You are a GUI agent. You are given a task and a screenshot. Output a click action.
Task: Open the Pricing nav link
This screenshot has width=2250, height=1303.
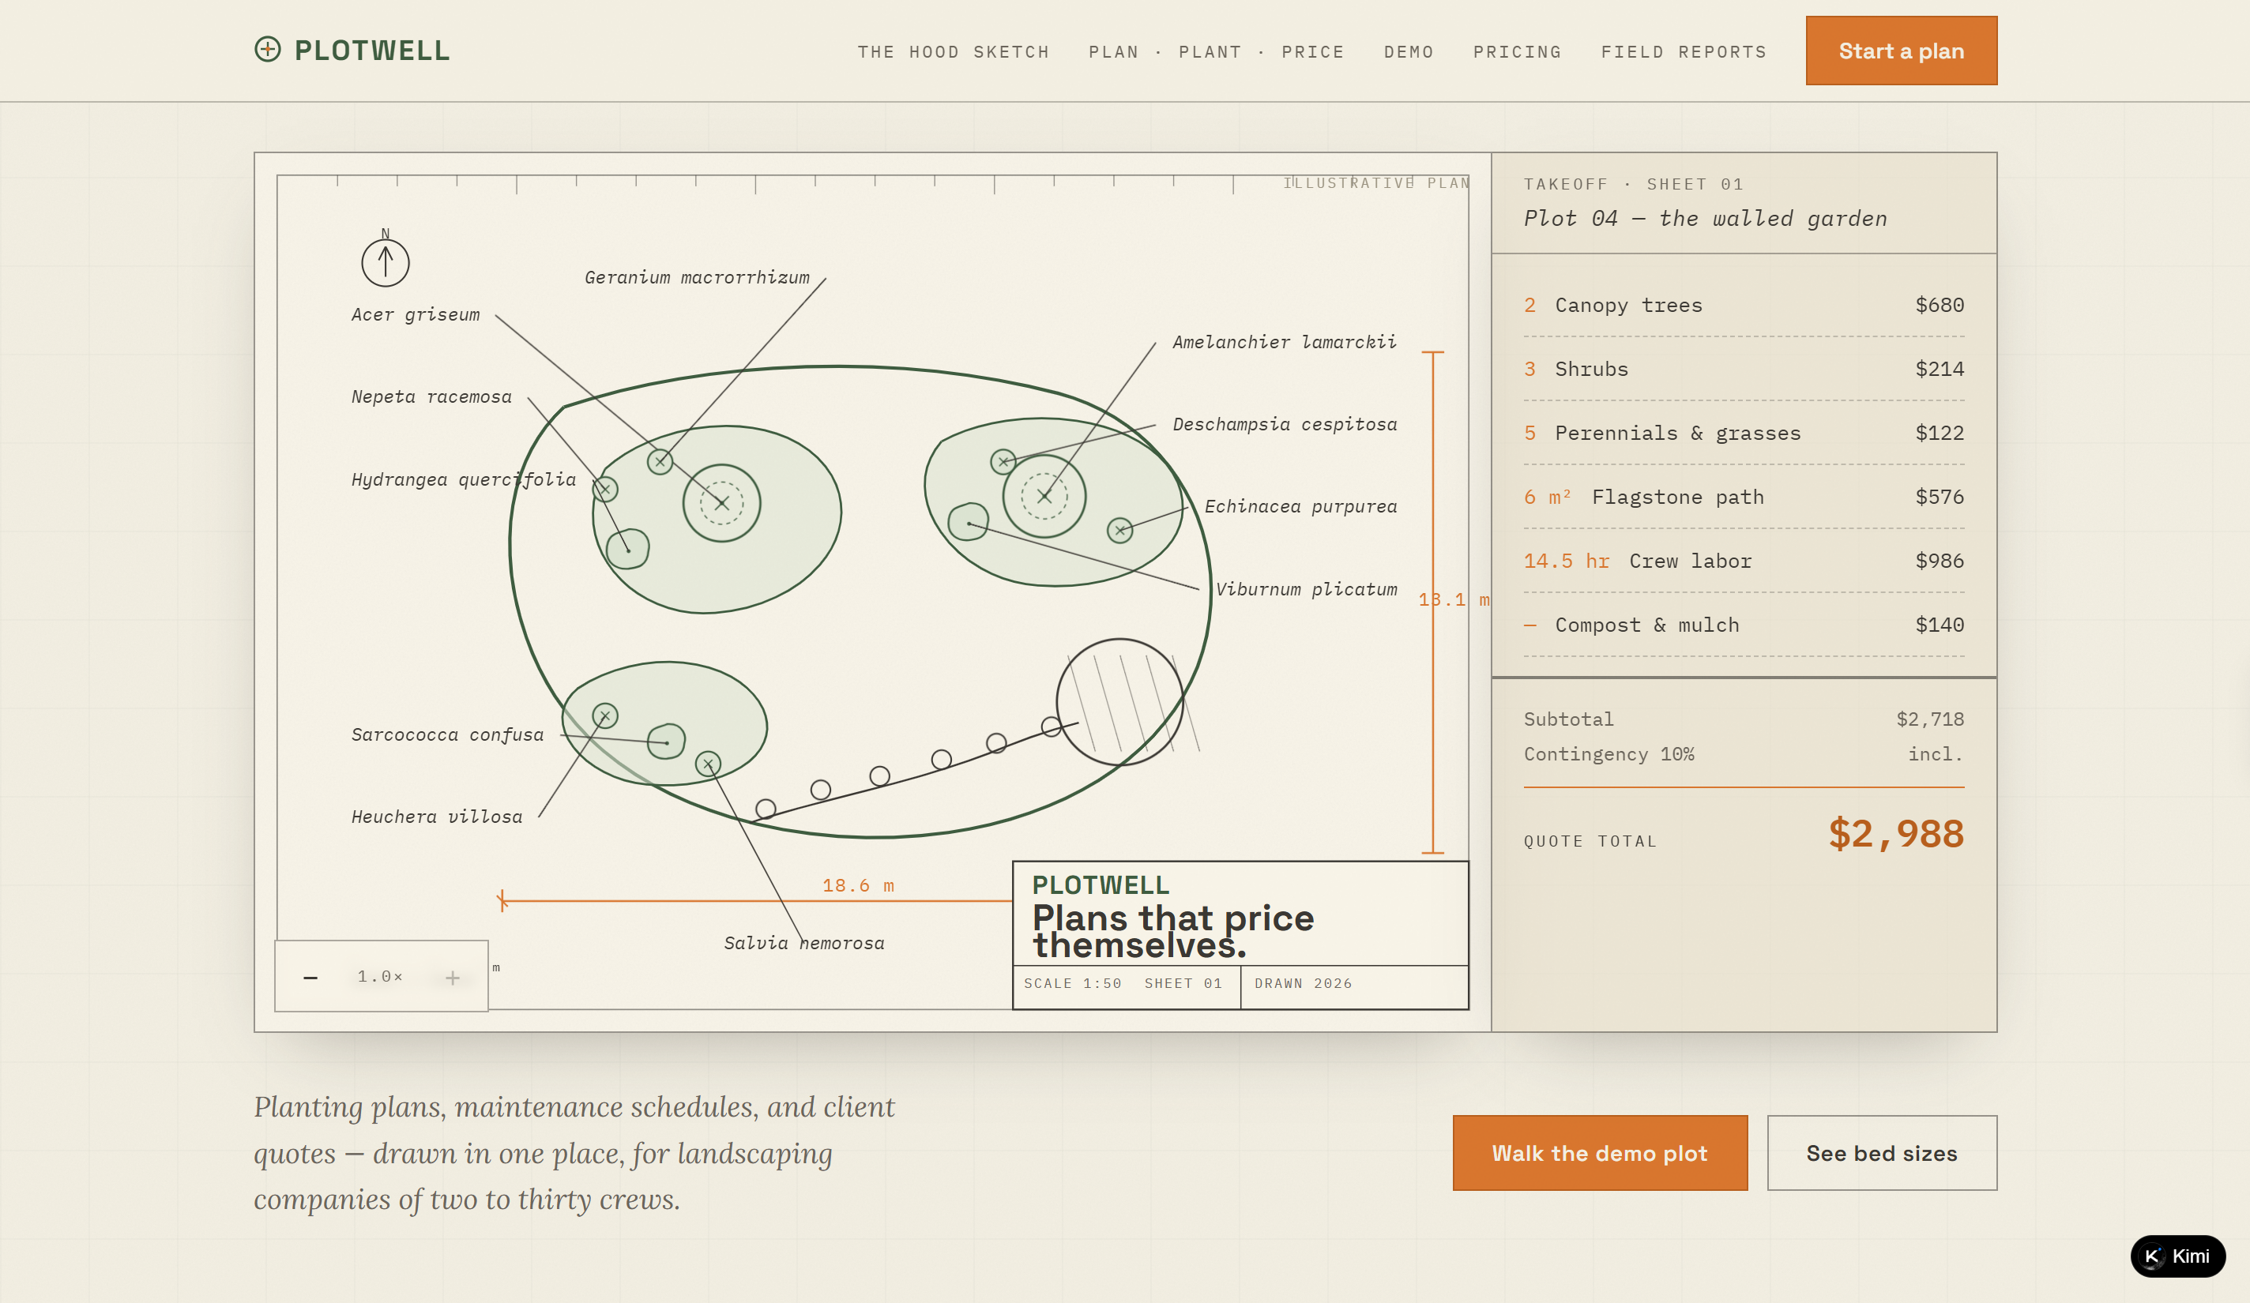[x=1517, y=52]
